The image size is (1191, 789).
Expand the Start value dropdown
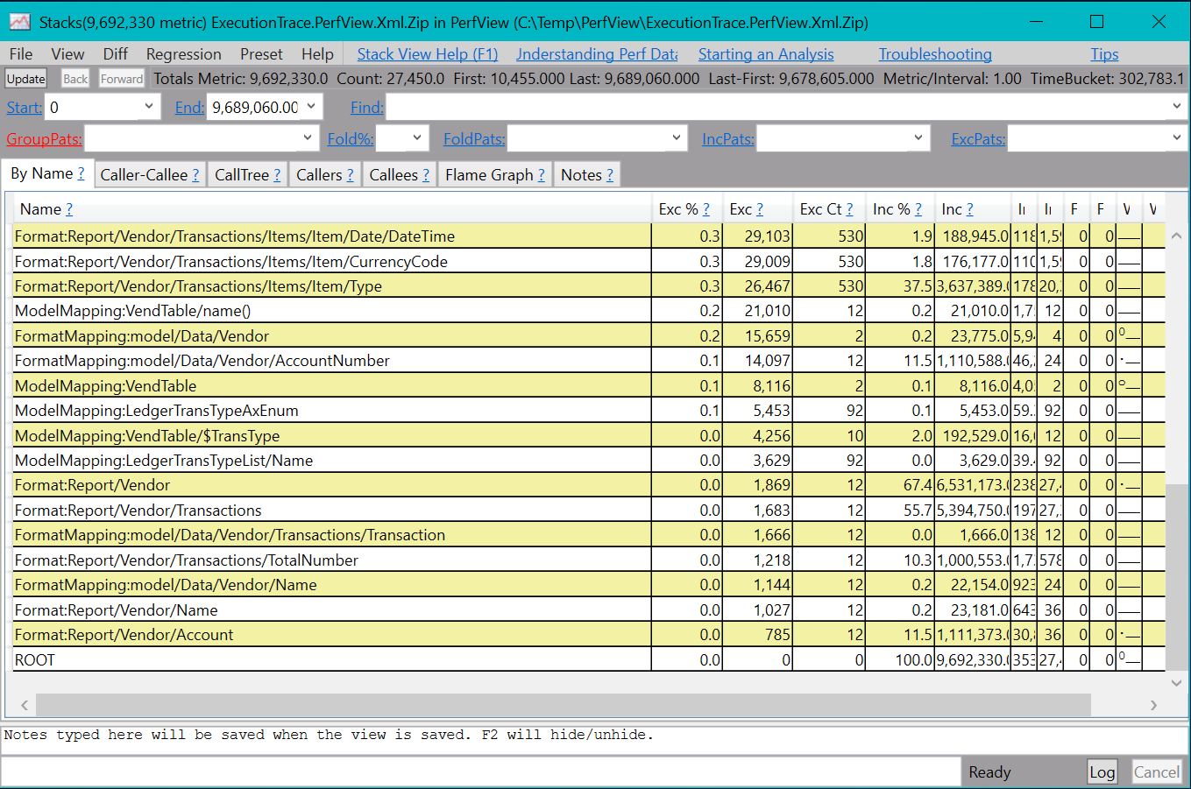149,107
